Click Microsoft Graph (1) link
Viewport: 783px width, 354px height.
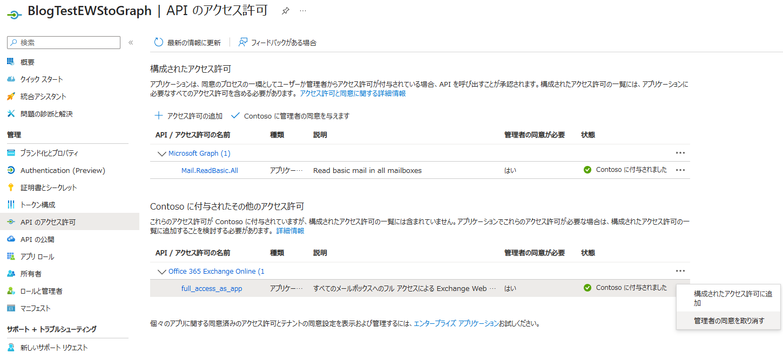click(199, 153)
